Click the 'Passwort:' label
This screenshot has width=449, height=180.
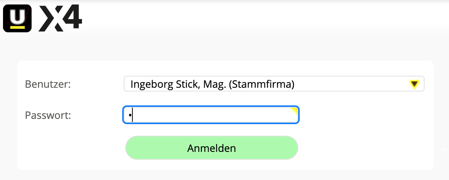[48, 115]
